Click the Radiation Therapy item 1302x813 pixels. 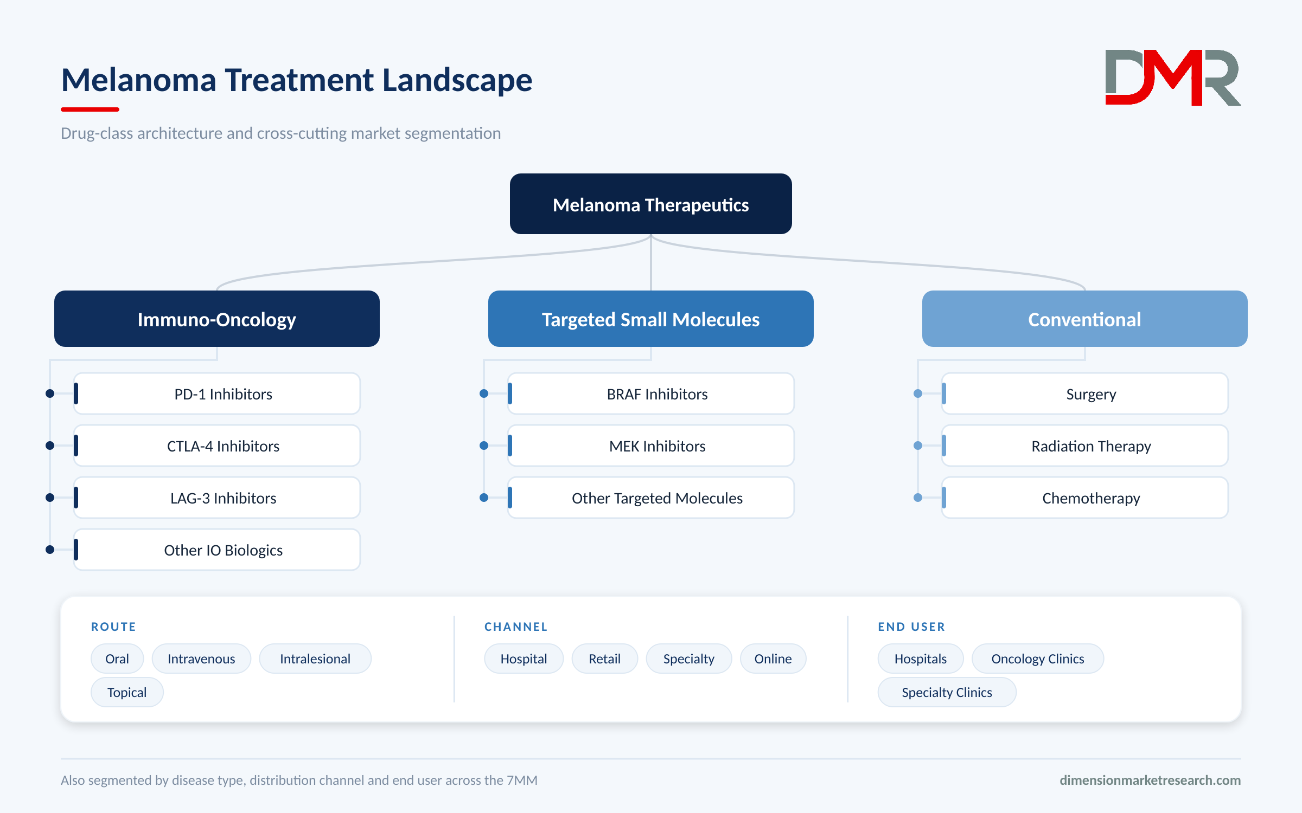coord(1085,446)
